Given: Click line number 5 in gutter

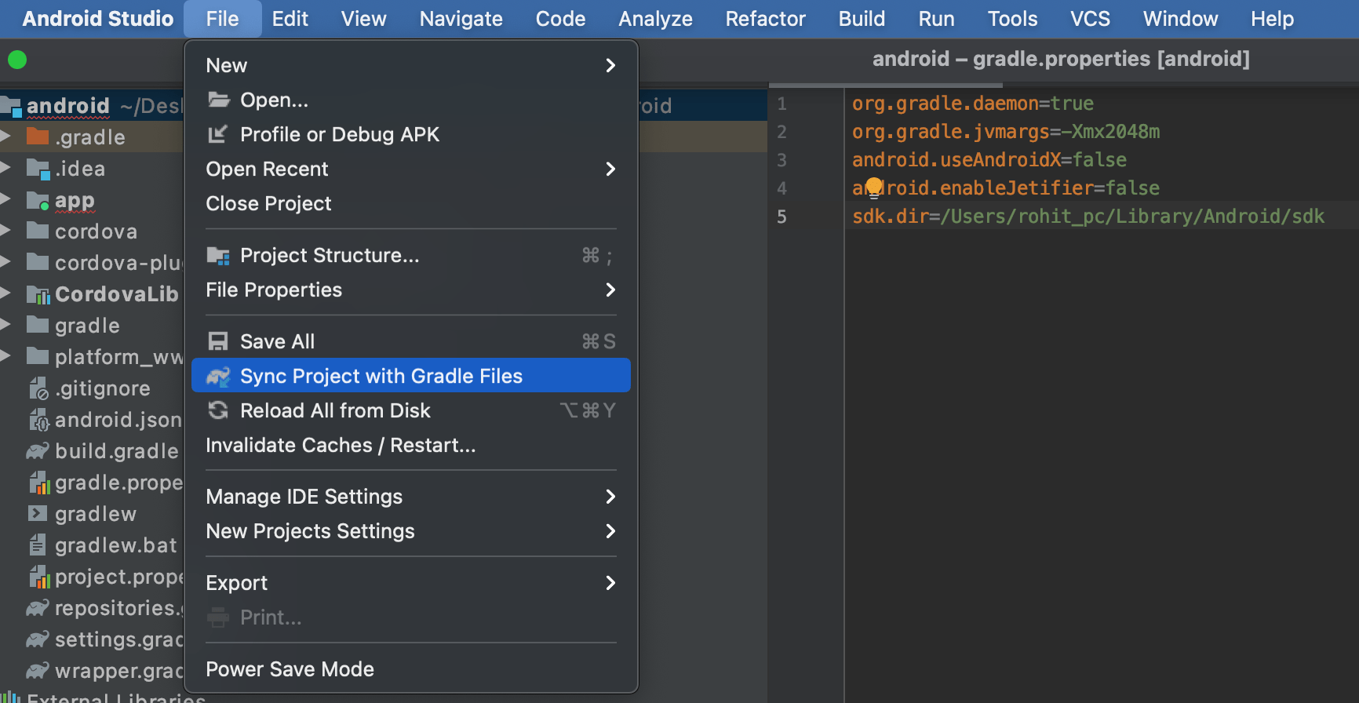Looking at the screenshot, I should pyautogui.click(x=782, y=217).
